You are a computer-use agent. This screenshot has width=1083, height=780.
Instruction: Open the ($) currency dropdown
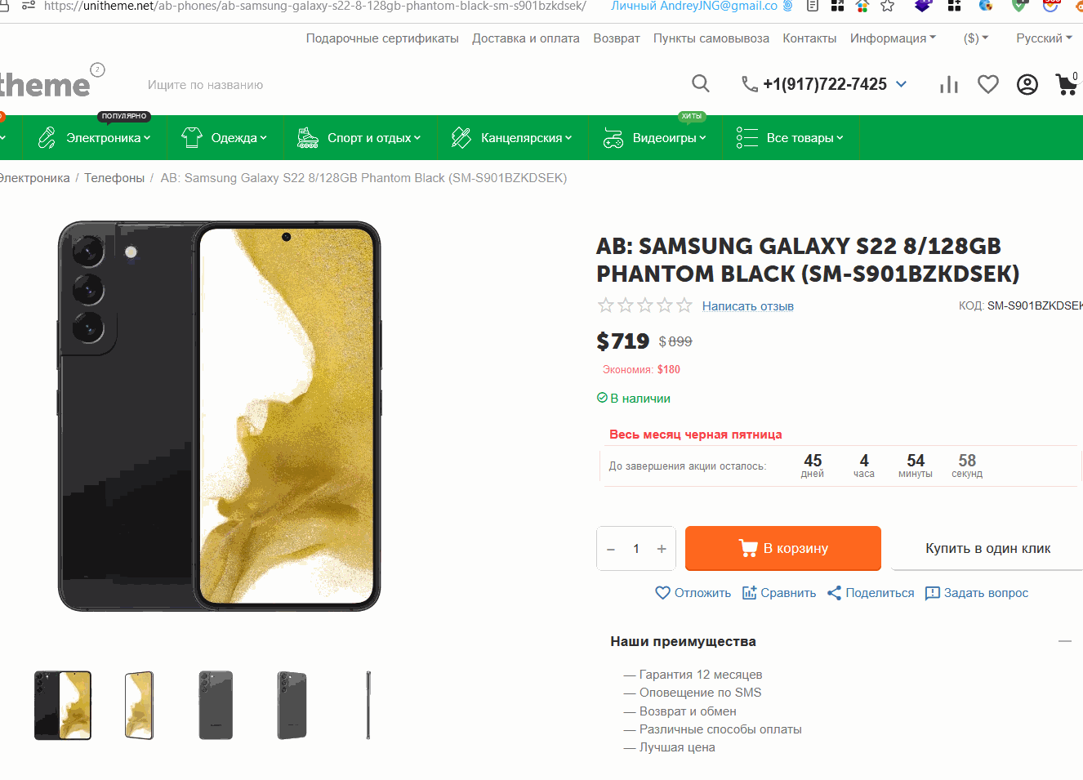point(975,38)
